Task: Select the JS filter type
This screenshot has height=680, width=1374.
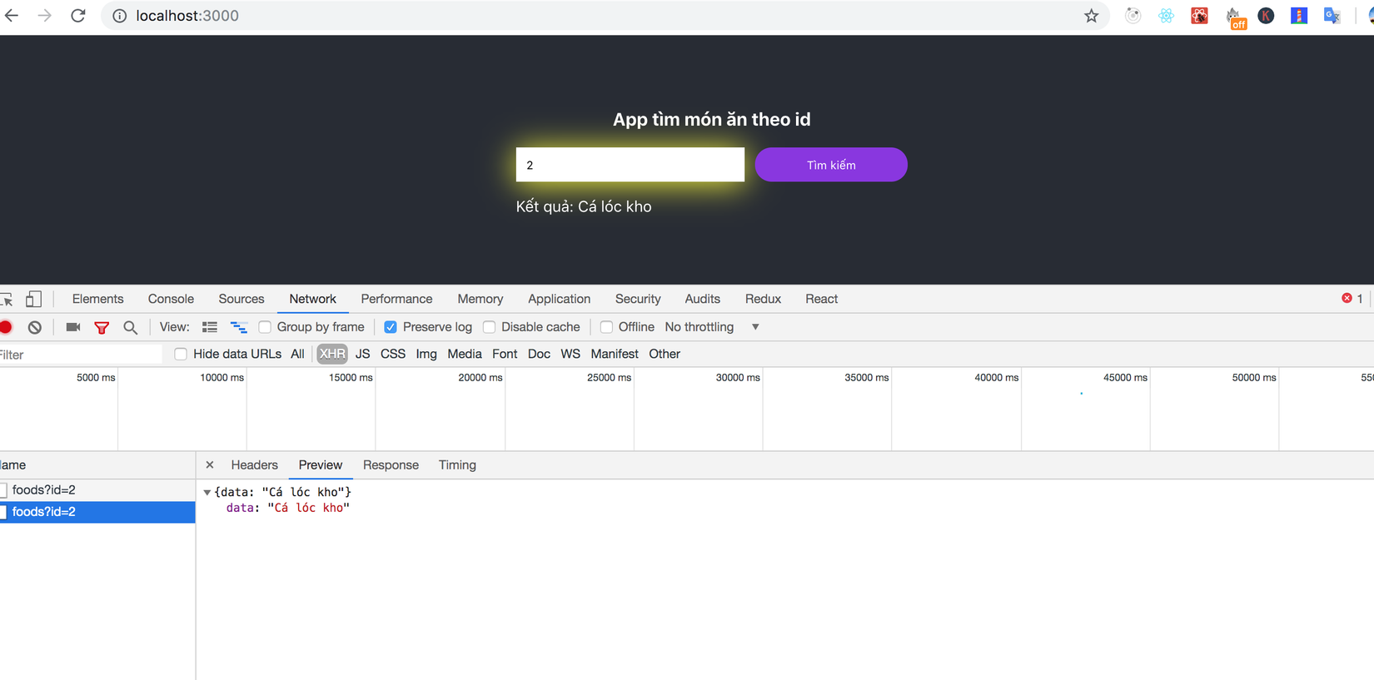Action: [362, 354]
